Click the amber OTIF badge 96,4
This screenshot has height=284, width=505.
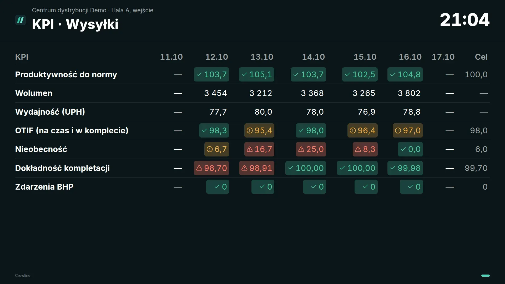click(362, 130)
